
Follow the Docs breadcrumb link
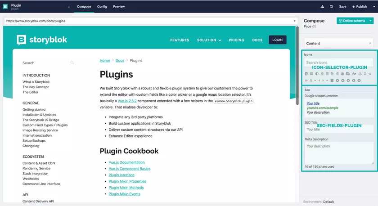coord(120,60)
